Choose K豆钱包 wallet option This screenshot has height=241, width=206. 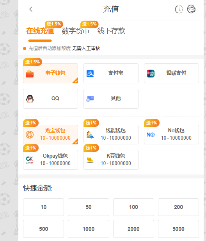pos(111,160)
